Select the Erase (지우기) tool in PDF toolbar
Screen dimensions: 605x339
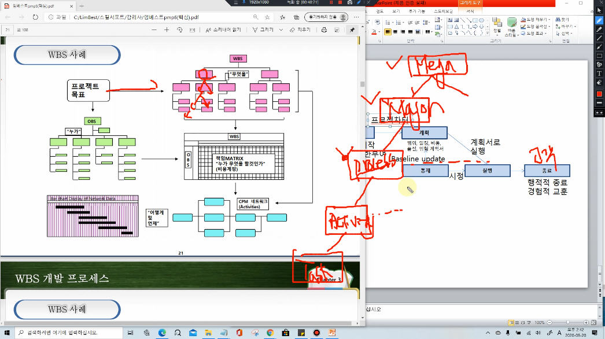pos(300,30)
